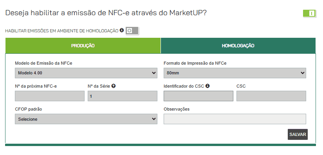Click help icon next to Nº da Série
The height and width of the screenshot is (155, 323).
[113, 86]
